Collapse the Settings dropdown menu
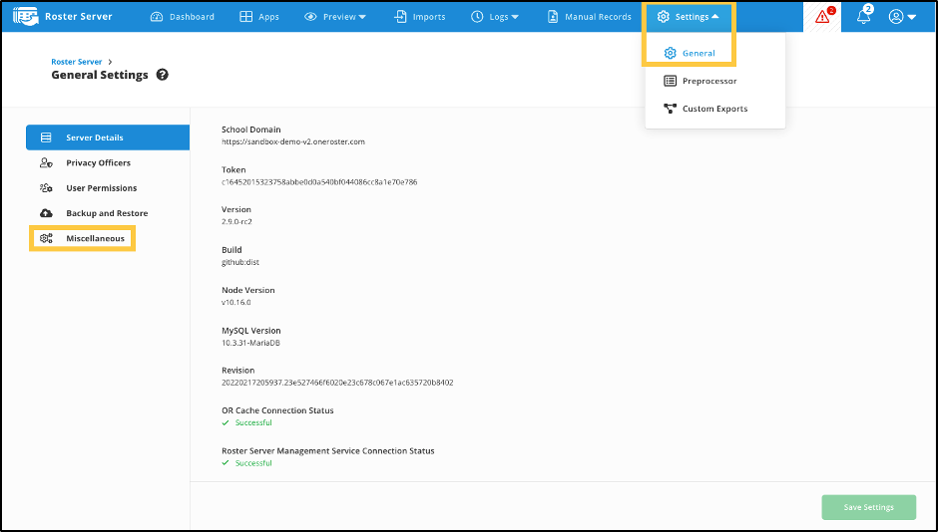 click(x=689, y=17)
